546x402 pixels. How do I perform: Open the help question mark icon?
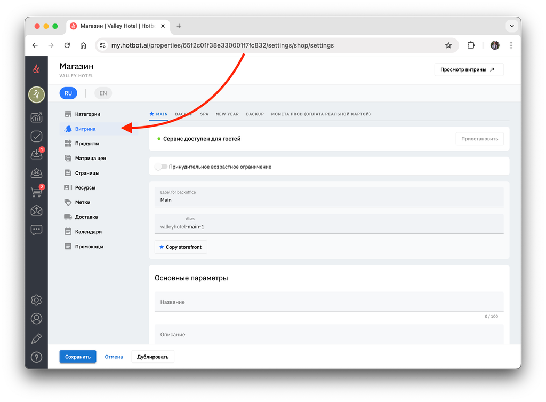[x=37, y=357]
